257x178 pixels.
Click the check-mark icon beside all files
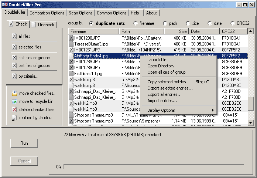(x=14, y=36)
